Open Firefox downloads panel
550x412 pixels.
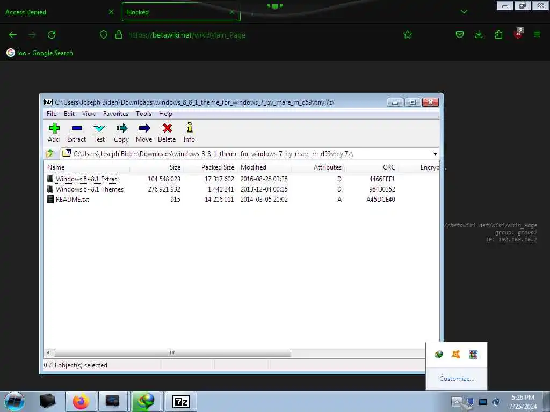[x=479, y=35]
